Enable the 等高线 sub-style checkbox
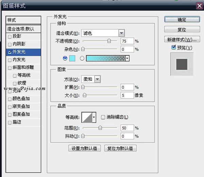 click(15, 76)
